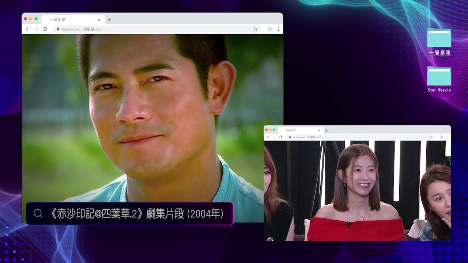Expand the three-dot menu in the small browser

point(448,137)
